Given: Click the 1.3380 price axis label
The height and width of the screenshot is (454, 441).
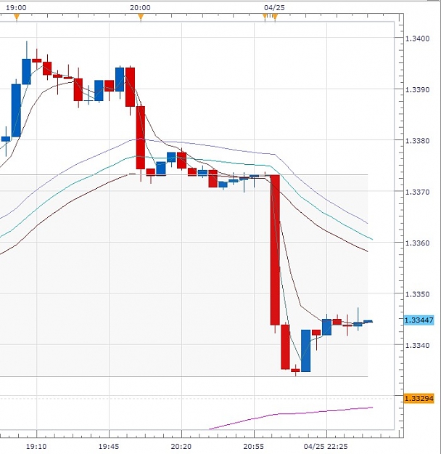Looking at the screenshot, I should (417, 141).
